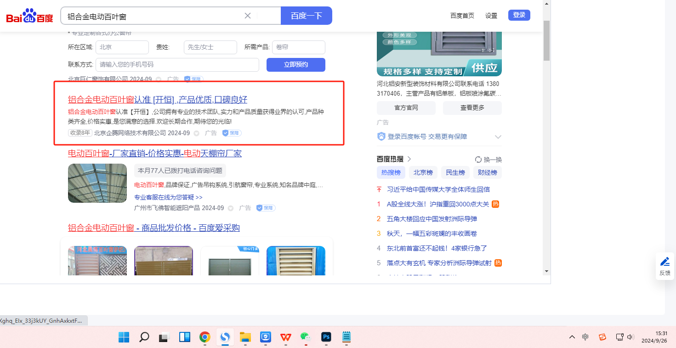Click the 贵姓 input field
Screen dimensions: 676x348
210,47
